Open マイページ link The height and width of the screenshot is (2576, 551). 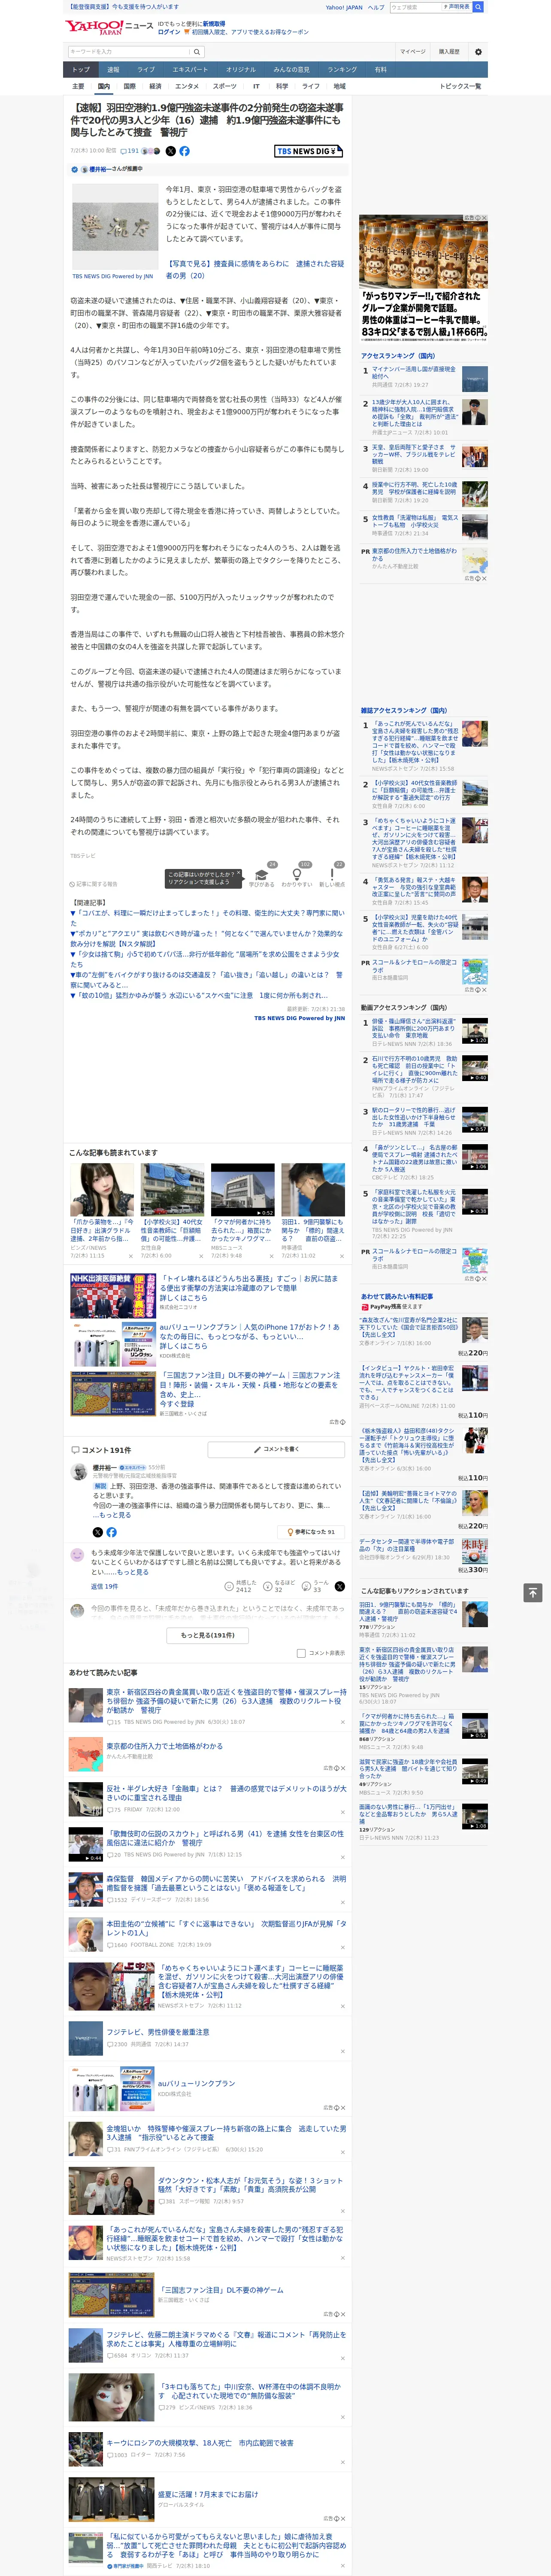coord(413,52)
